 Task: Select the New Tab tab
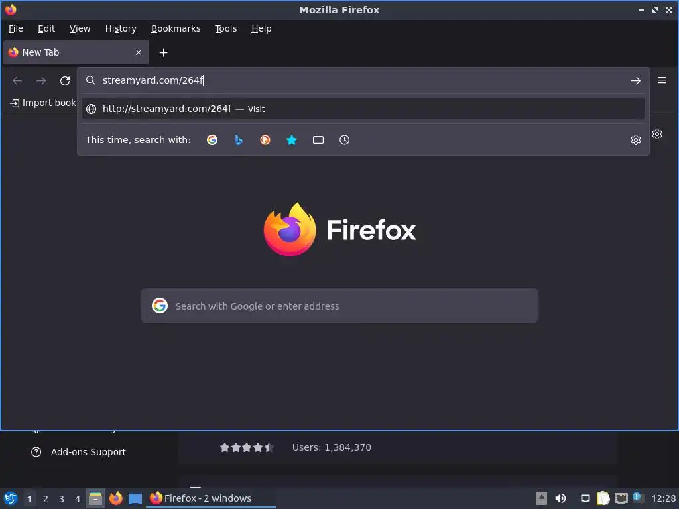76,52
